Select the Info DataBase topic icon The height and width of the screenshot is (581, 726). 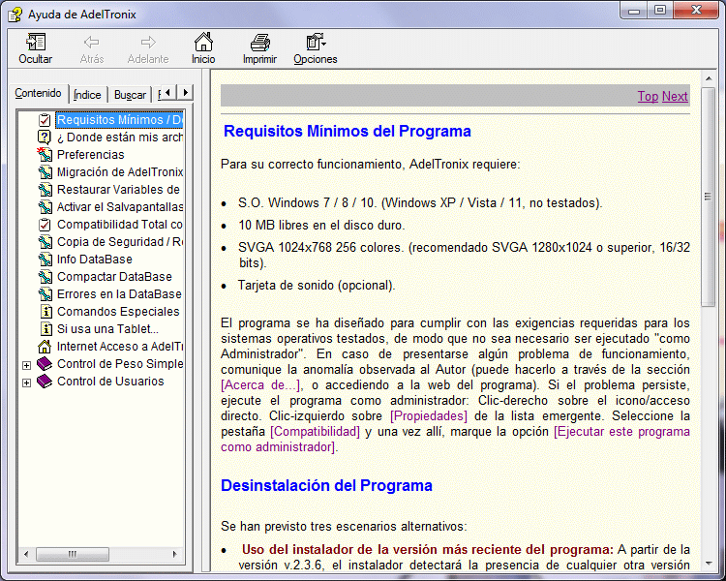[x=45, y=260]
